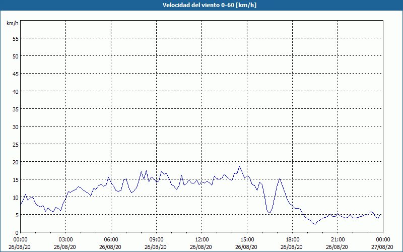This screenshot has width=403, height=252.
Task: Click the y-axis value 15
Action: click(16, 180)
